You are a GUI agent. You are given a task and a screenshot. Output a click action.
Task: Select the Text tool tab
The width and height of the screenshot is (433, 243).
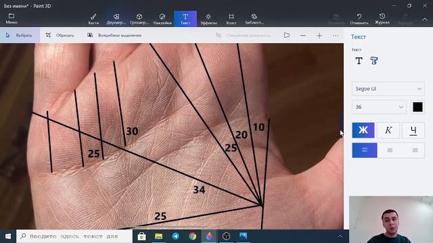coord(185,19)
